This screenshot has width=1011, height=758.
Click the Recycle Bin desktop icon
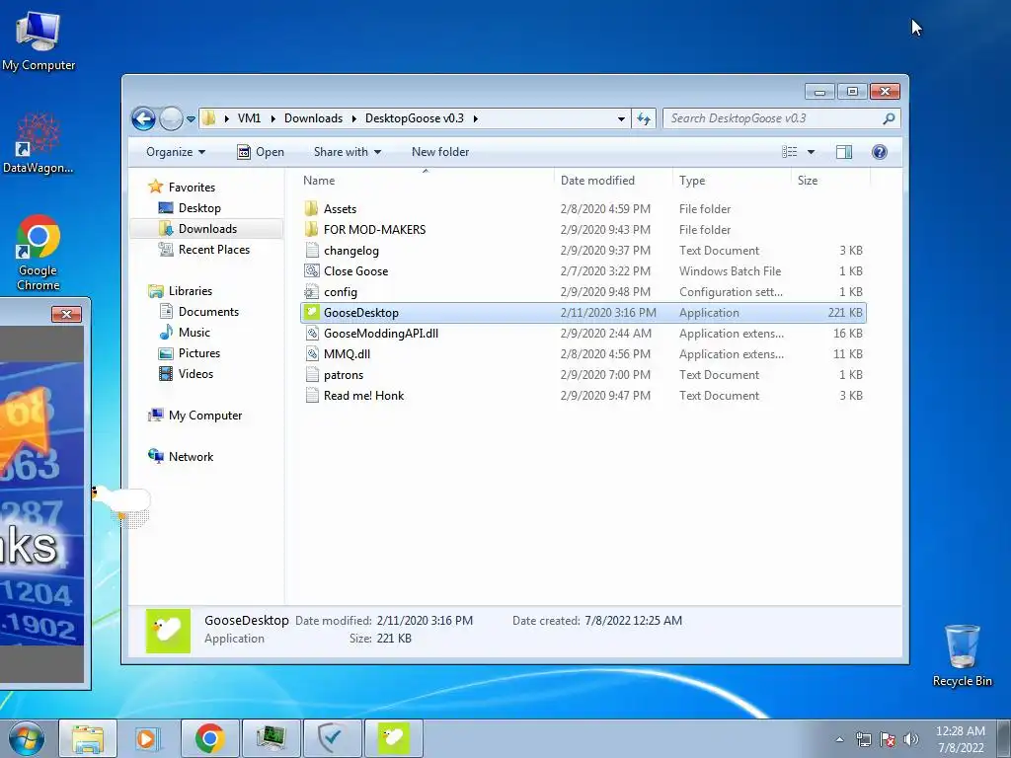click(x=962, y=655)
